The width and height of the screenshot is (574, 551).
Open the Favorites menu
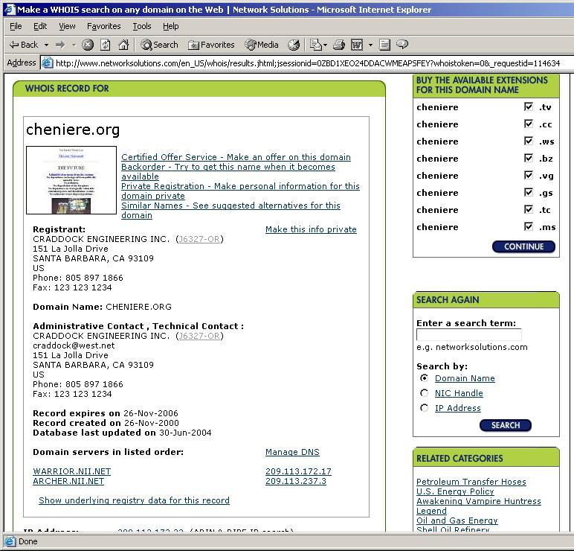[104, 26]
